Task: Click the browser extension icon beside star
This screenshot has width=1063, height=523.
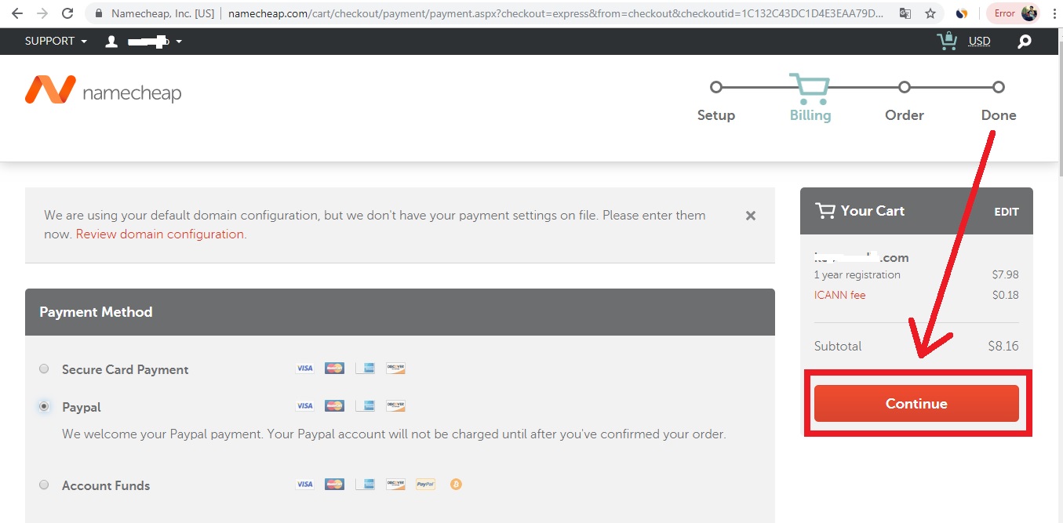Action: pyautogui.click(x=961, y=13)
